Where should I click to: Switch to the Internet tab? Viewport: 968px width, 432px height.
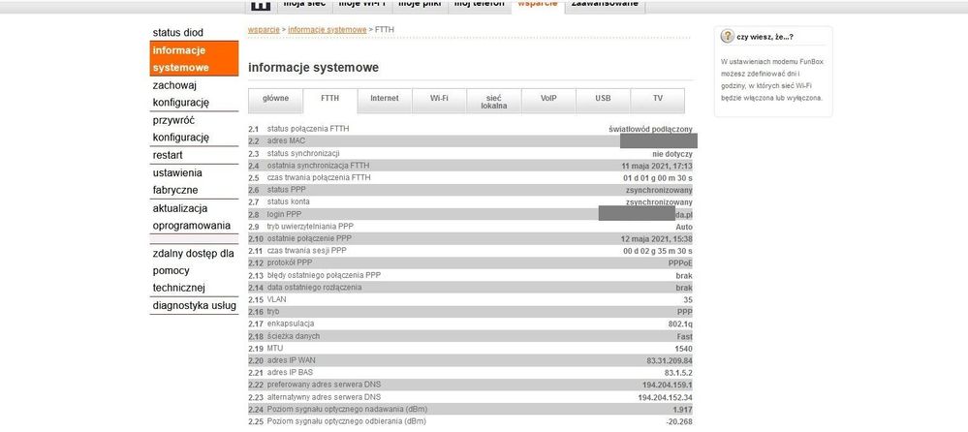[385, 98]
